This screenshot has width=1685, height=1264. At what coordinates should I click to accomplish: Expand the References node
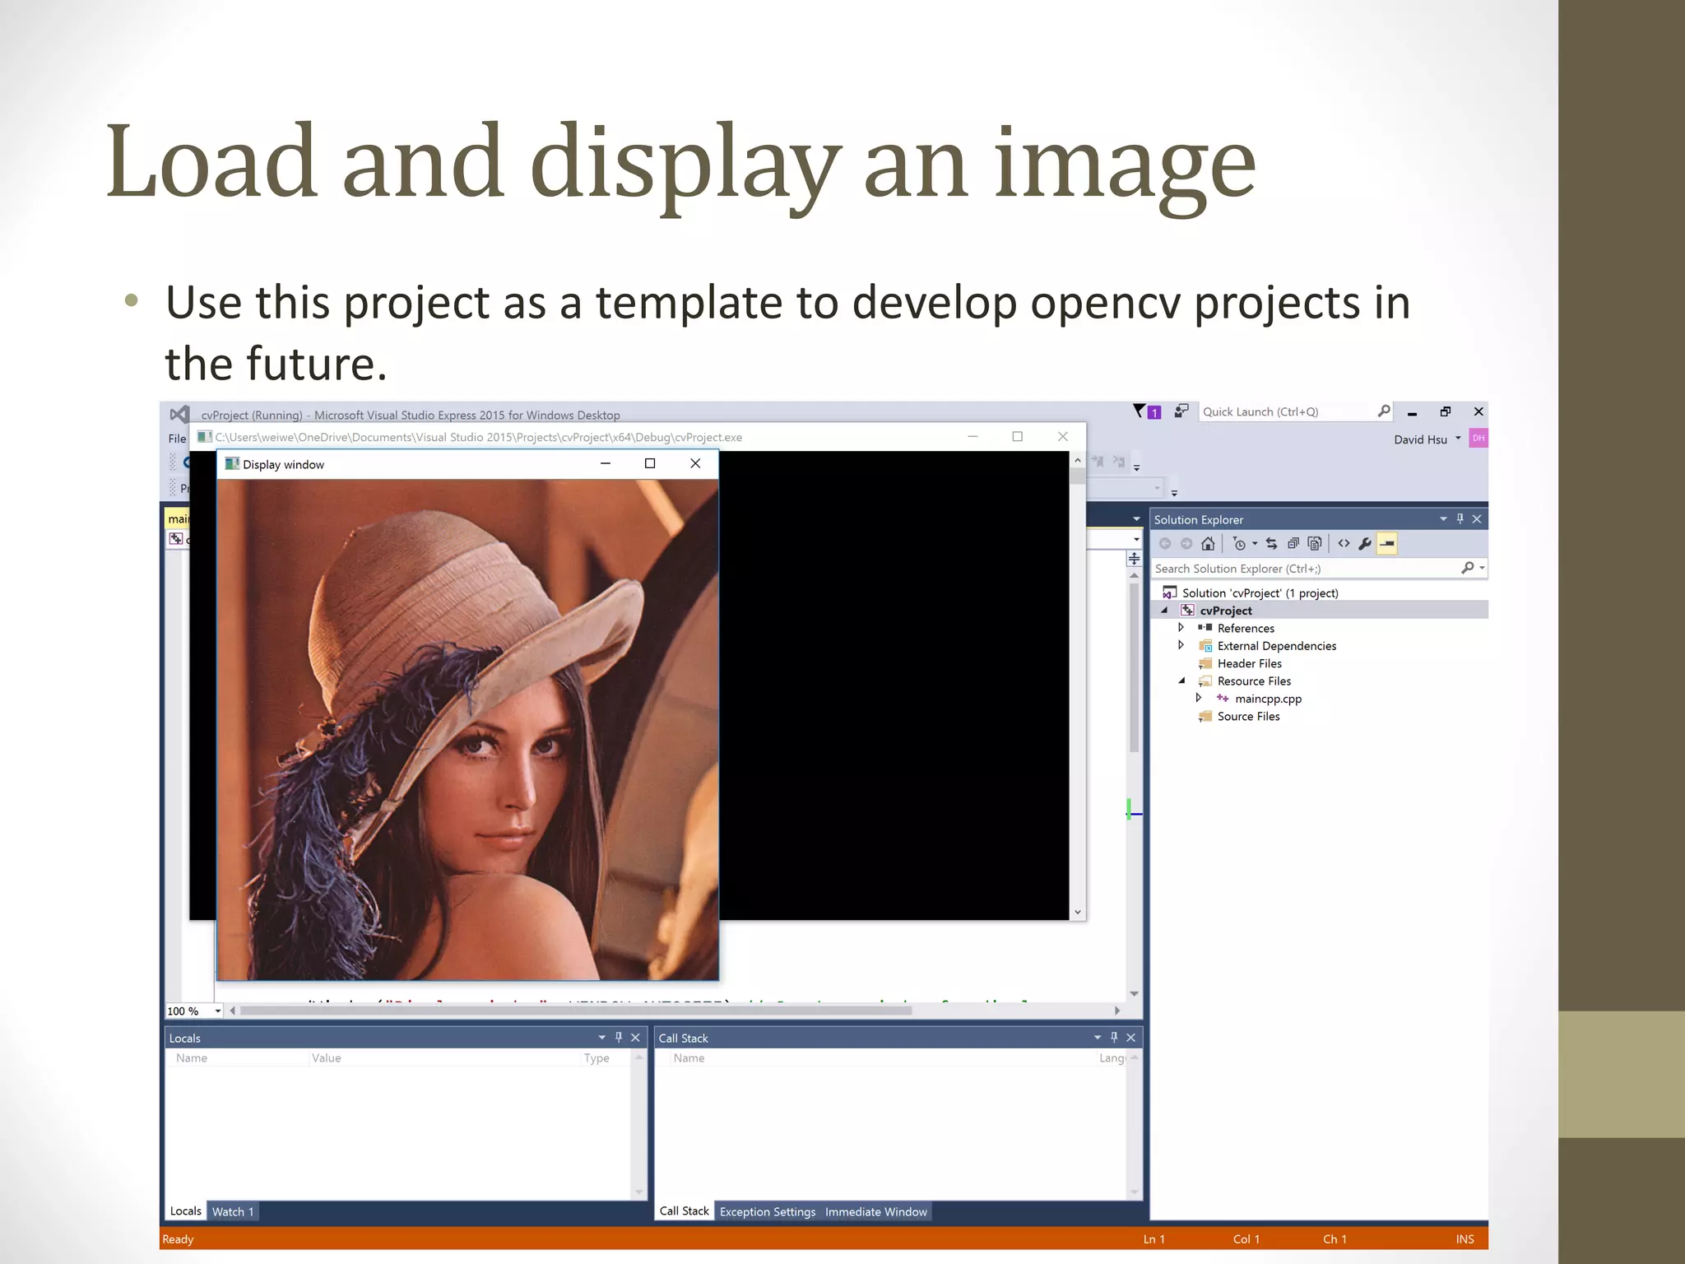tap(1181, 628)
